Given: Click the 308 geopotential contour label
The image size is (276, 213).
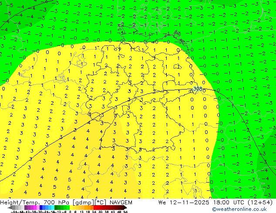Looking at the screenshot, I should (198, 89).
